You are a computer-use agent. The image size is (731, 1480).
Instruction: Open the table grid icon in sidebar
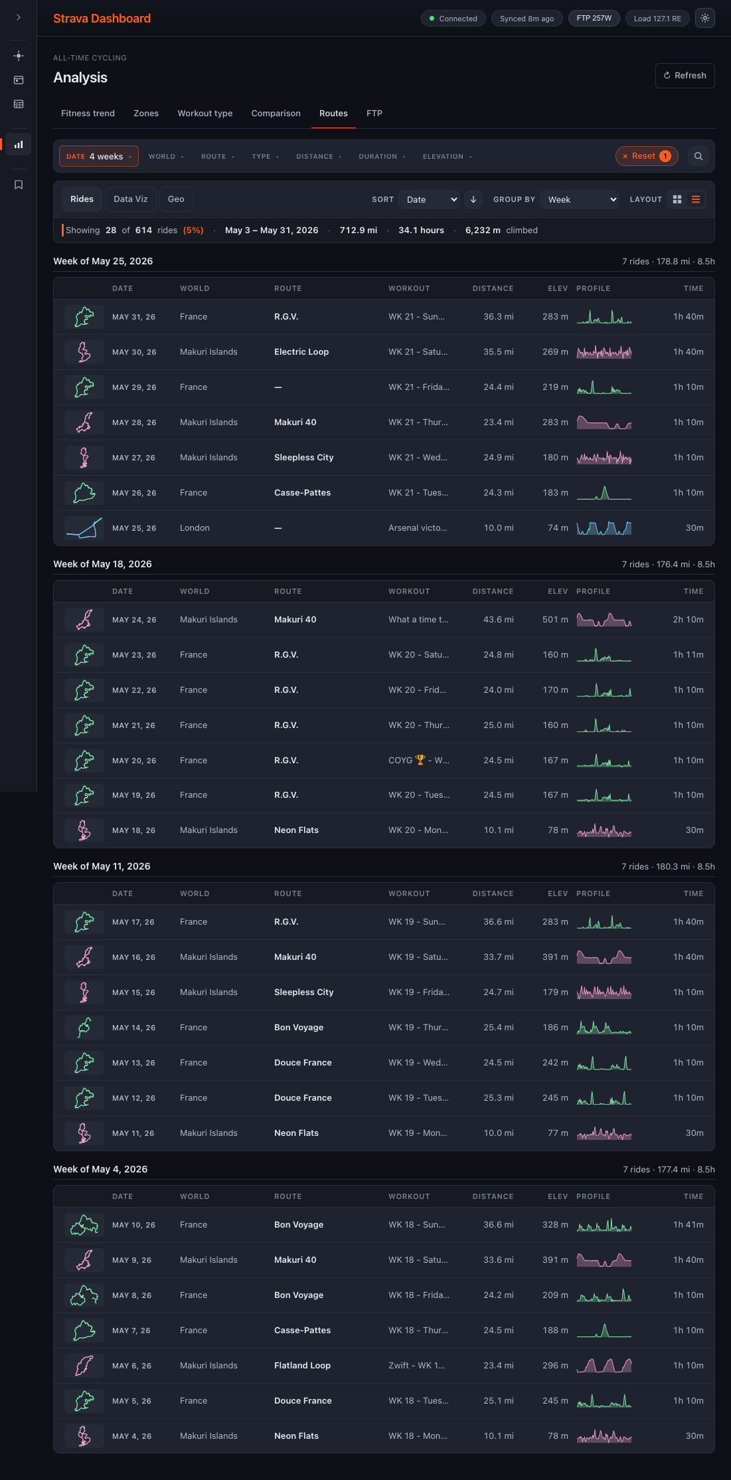tap(19, 104)
